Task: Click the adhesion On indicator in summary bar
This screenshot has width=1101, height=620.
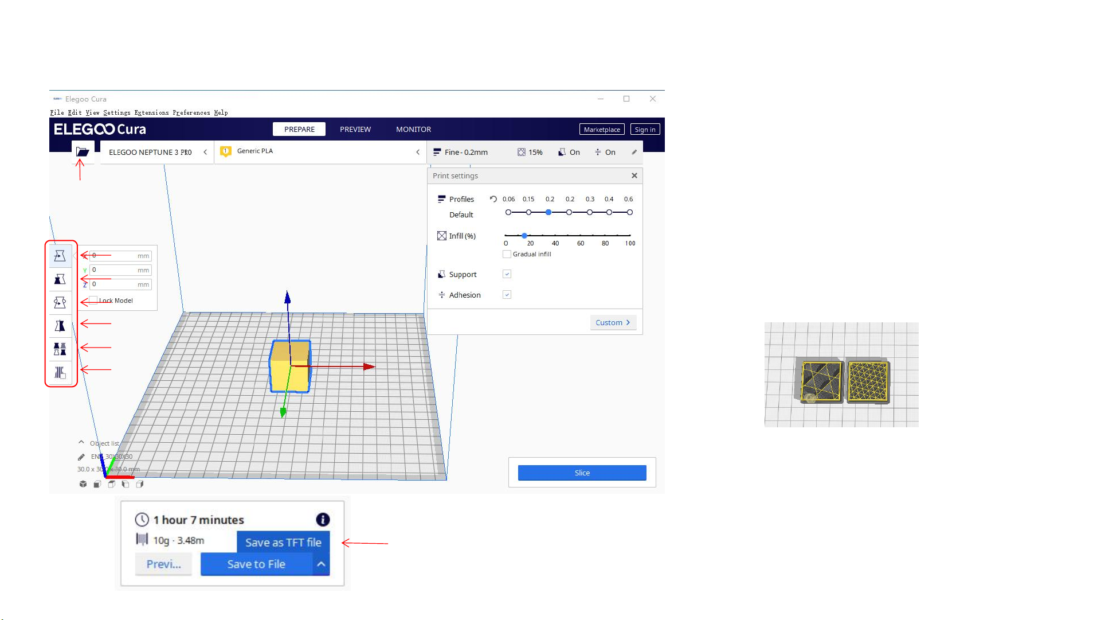Action: point(605,152)
